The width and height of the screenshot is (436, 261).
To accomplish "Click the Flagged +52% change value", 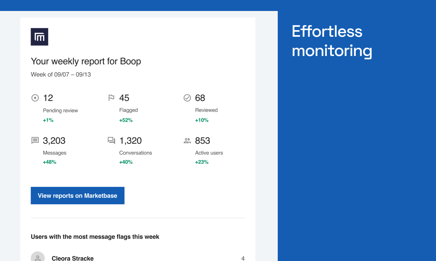I will (126, 120).
